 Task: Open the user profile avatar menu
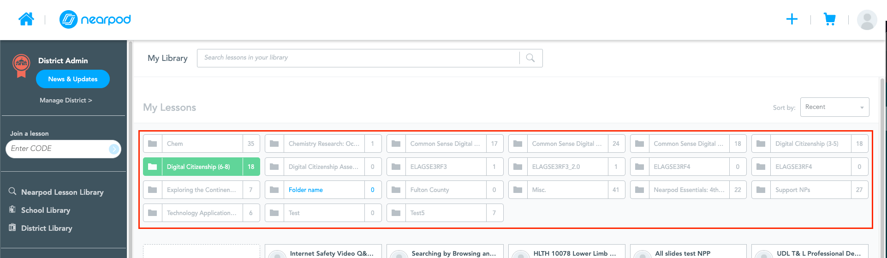[x=867, y=20]
